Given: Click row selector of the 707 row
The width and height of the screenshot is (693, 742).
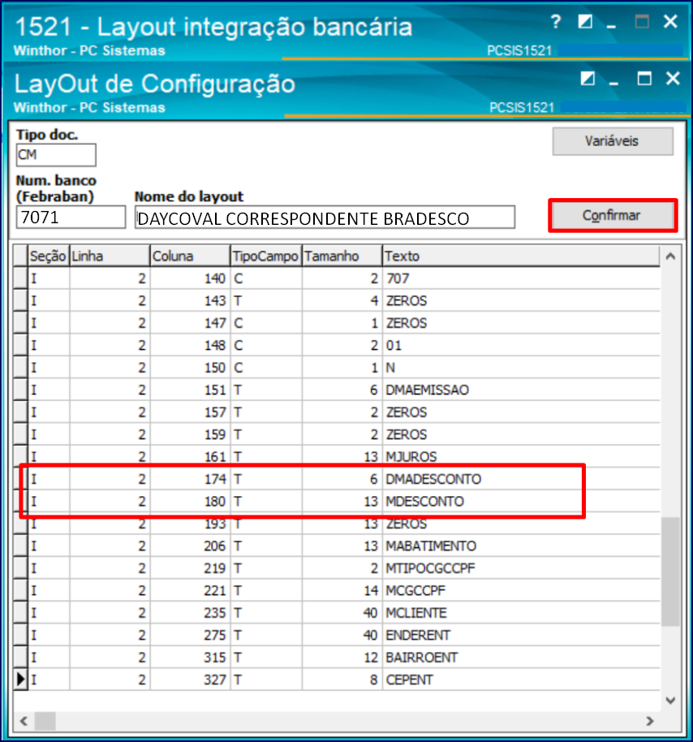Looking at the screenshot, I should click(20, 278).
